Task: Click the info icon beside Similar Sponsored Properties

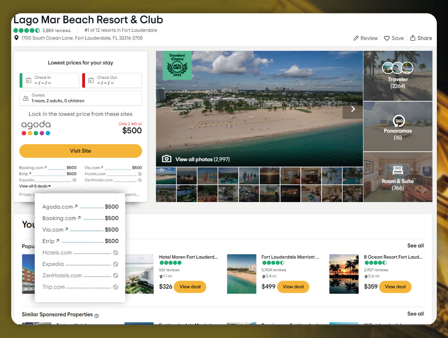Action: pyautogui.click(x=97, y=316)
